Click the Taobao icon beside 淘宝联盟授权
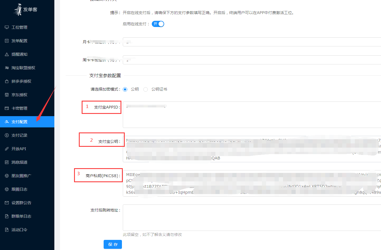This screenshot has height=250, width=381. point(7,68)
